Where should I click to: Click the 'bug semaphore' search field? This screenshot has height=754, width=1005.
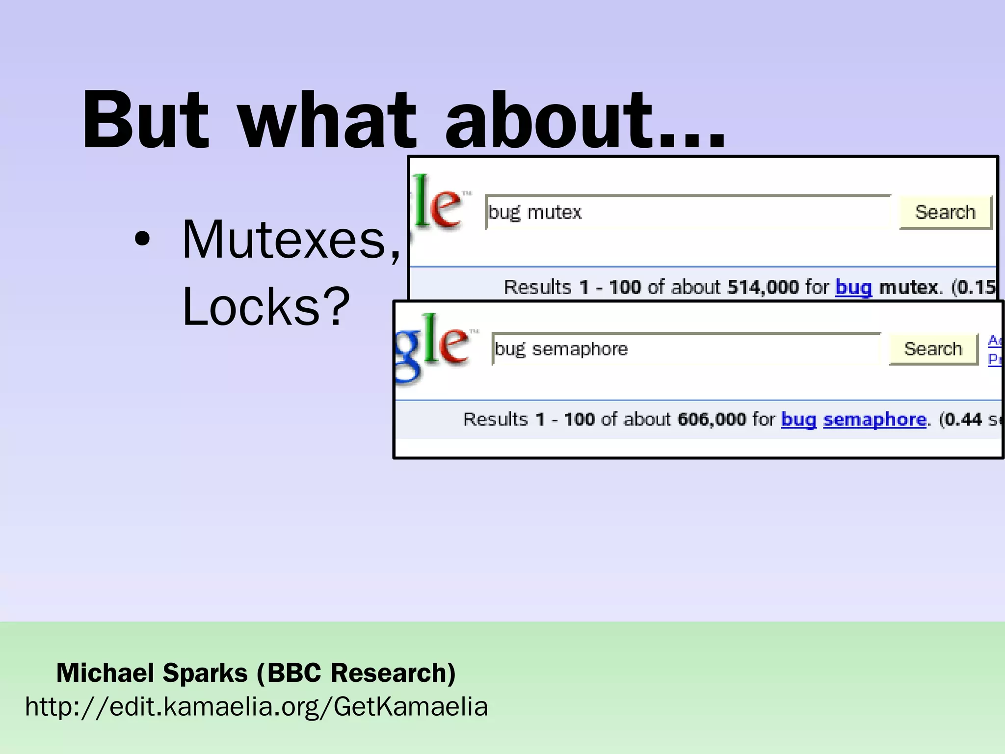[x=686, y=349]
